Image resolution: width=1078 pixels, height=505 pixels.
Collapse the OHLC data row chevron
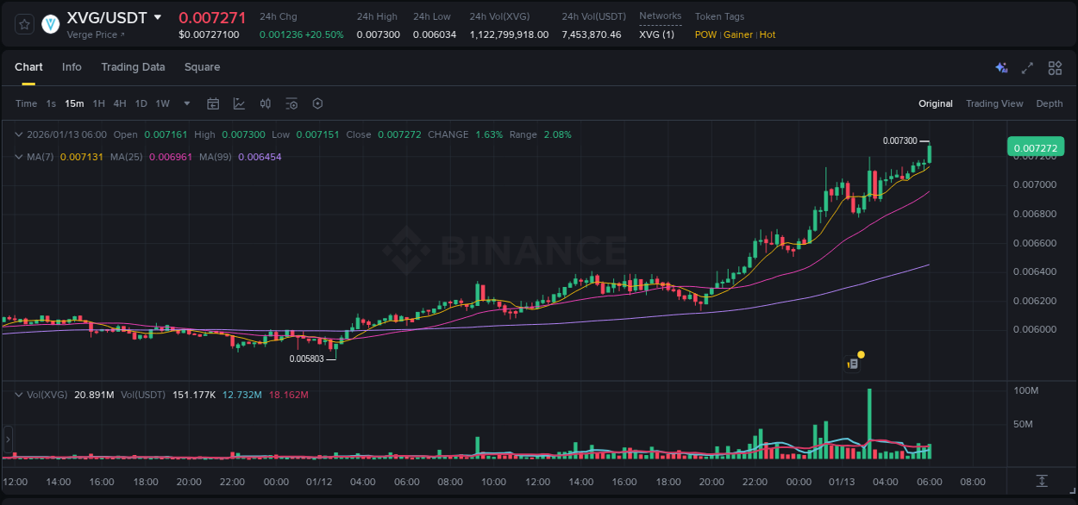19,134
